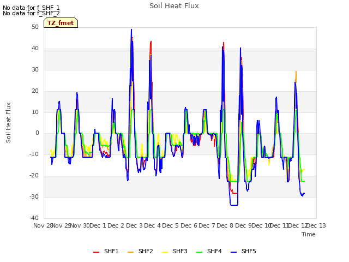Click the y-axis tick label 20

coord(35,91)
